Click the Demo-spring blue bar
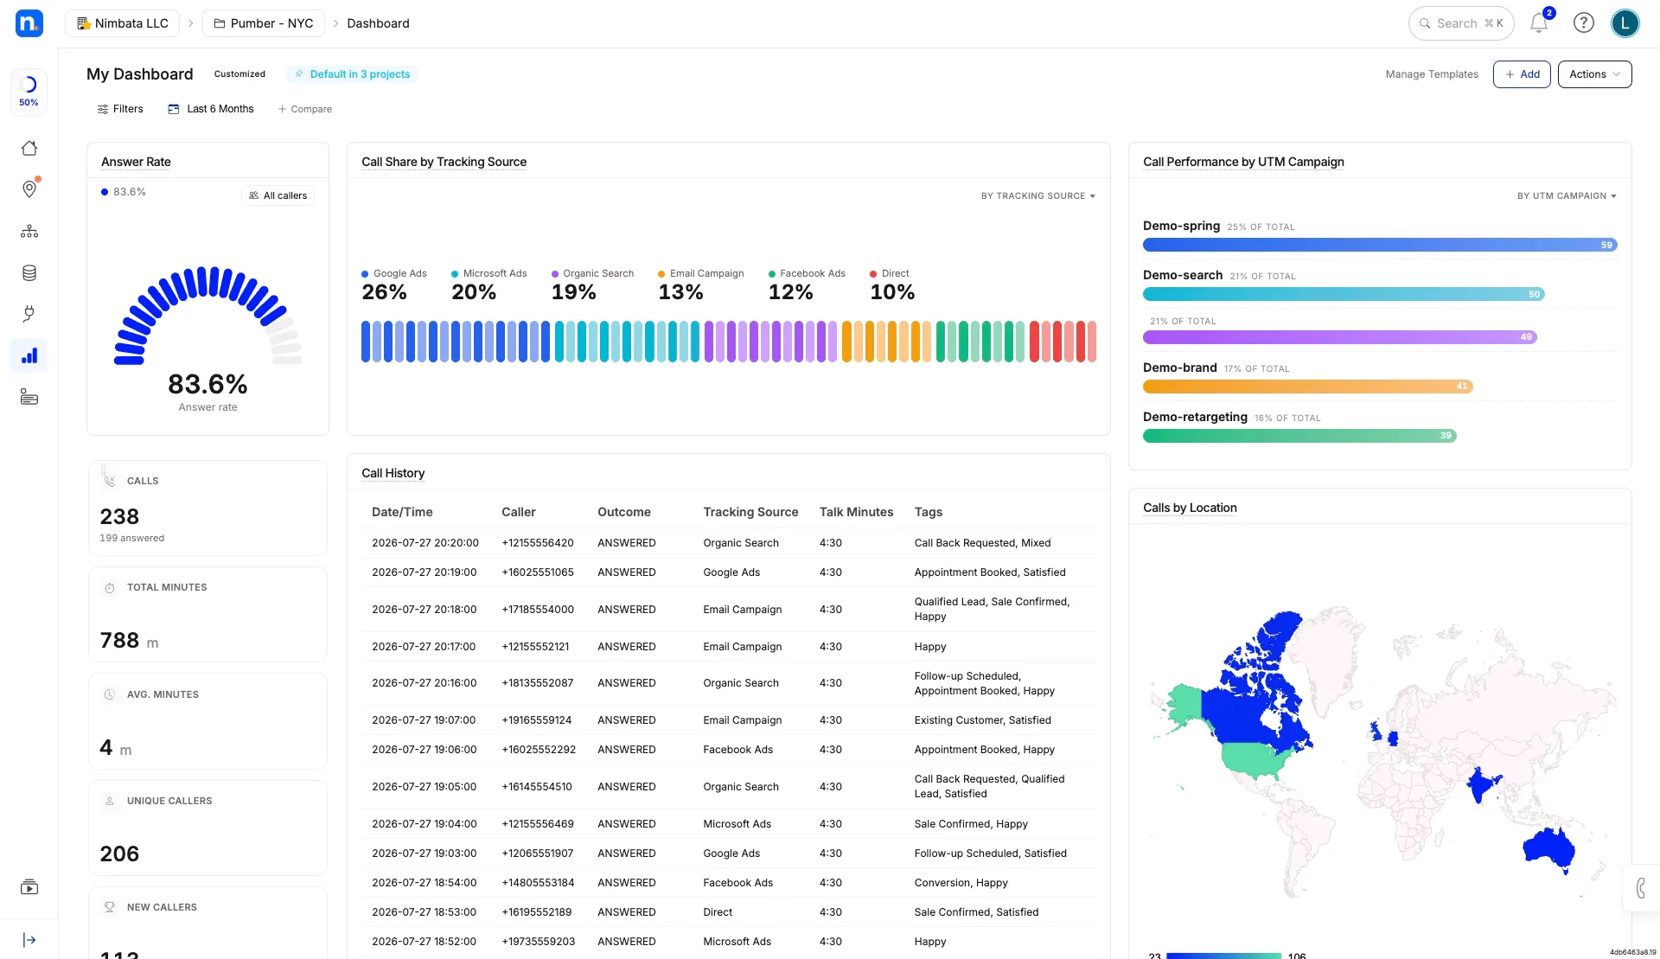1660x959 pixels. 1380,245
